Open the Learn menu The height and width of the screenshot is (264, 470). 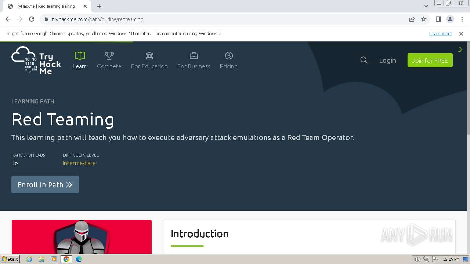coord(80,60)
